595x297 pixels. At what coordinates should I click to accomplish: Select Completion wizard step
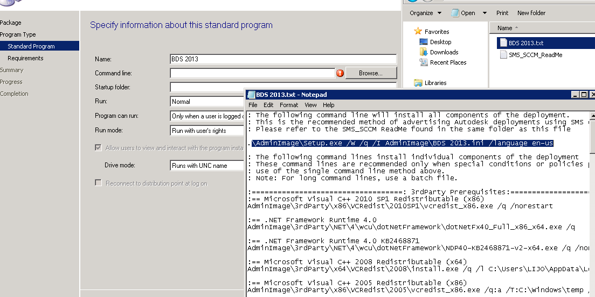pos(14,94)
